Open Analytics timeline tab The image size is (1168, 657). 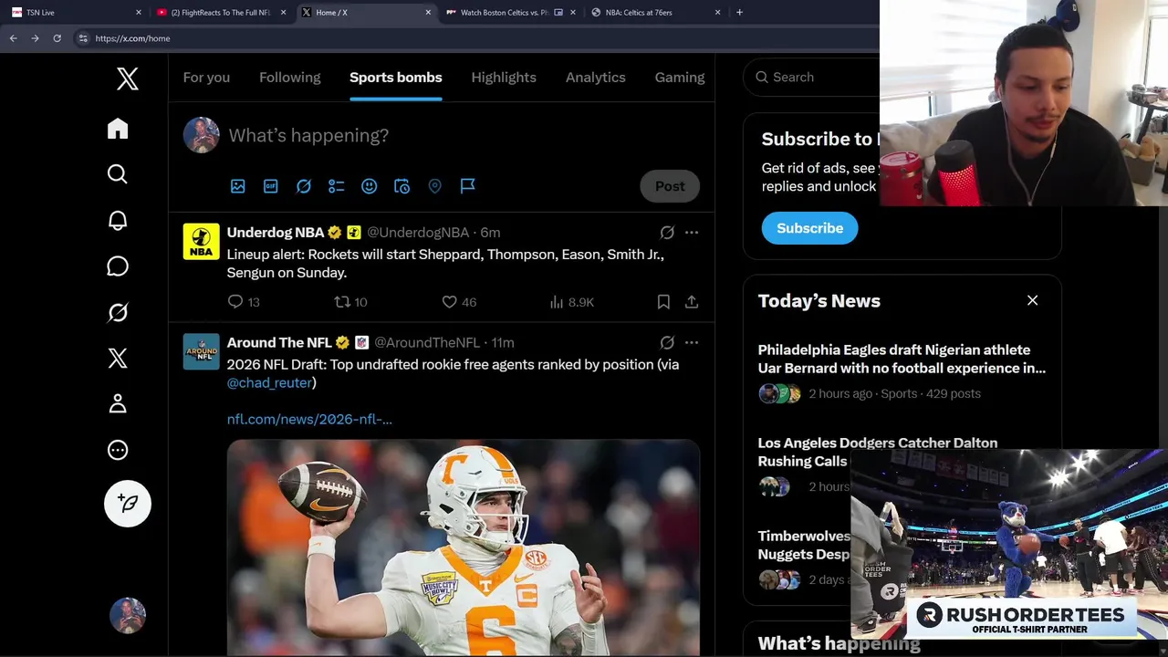[596, 78]
